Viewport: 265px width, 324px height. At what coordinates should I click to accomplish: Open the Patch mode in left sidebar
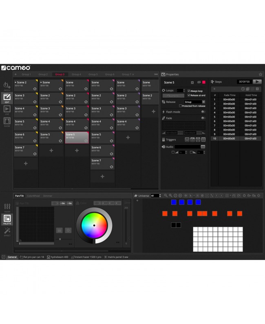pyautogui.click(x=7, y=86)
